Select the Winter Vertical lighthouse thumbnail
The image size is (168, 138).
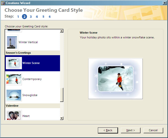tap(12, 42)
